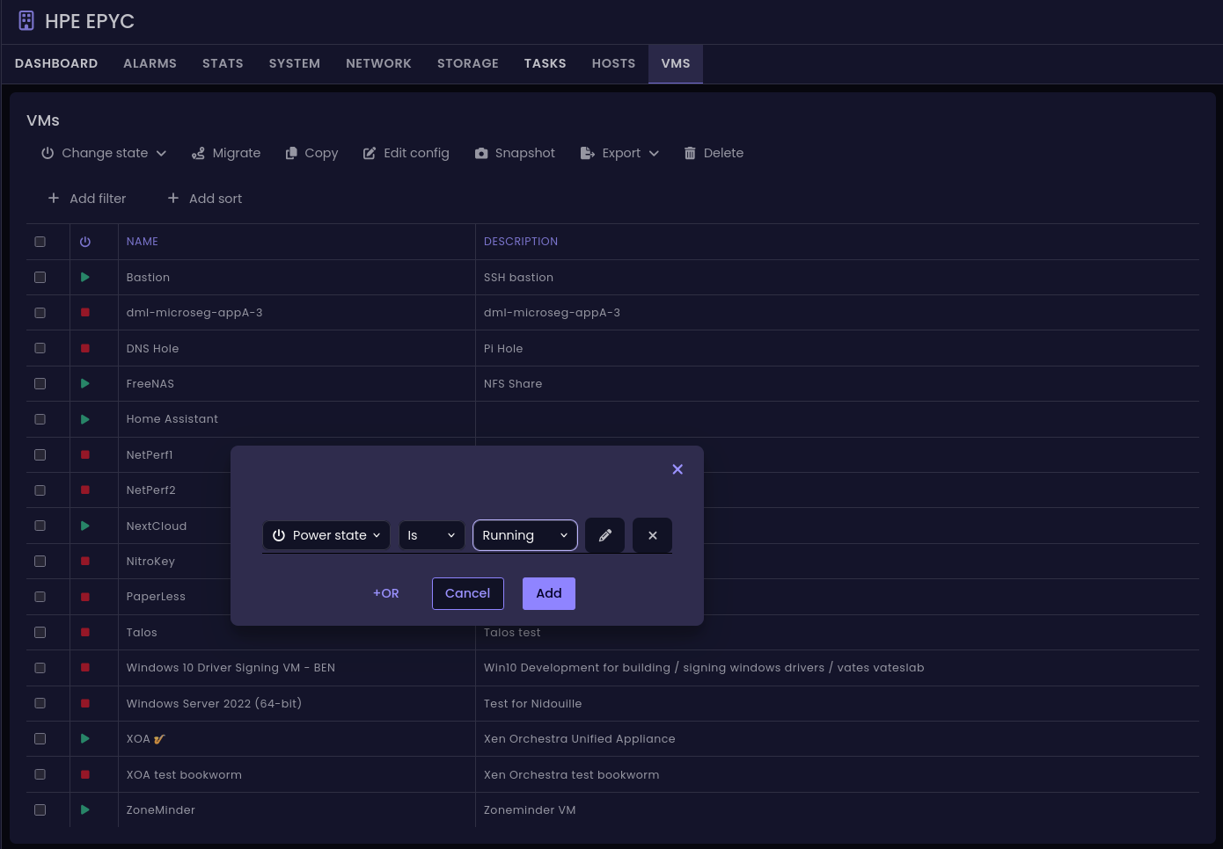Click the power state column header icon
The width and height of the screenshot is (1223, 849).
(85, 242)
